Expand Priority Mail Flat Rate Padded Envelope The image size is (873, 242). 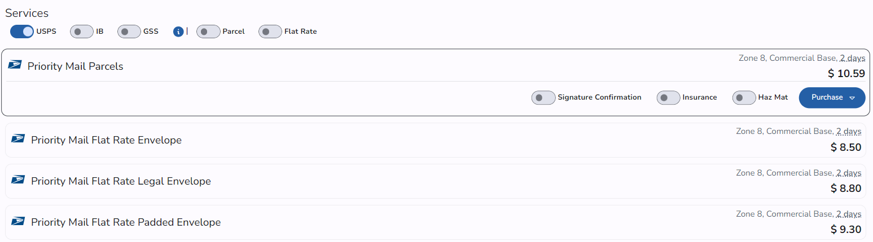point(126,222)
